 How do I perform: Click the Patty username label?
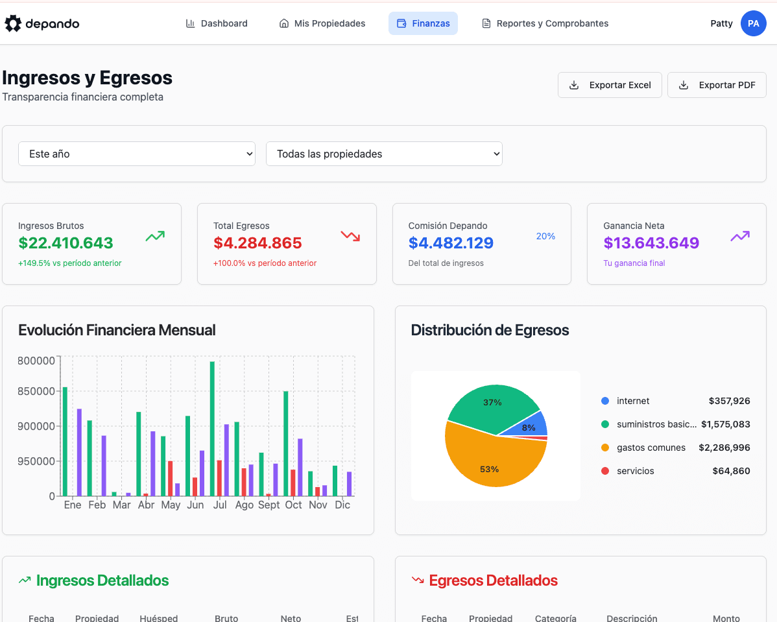[x=721, y=23]
